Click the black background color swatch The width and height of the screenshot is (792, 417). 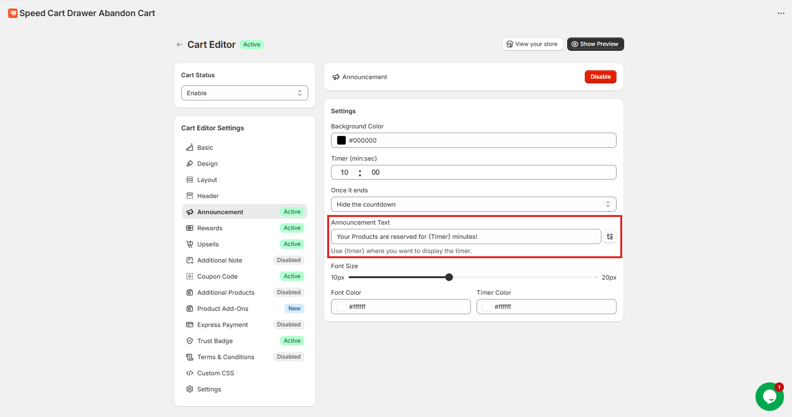[341, 140]
